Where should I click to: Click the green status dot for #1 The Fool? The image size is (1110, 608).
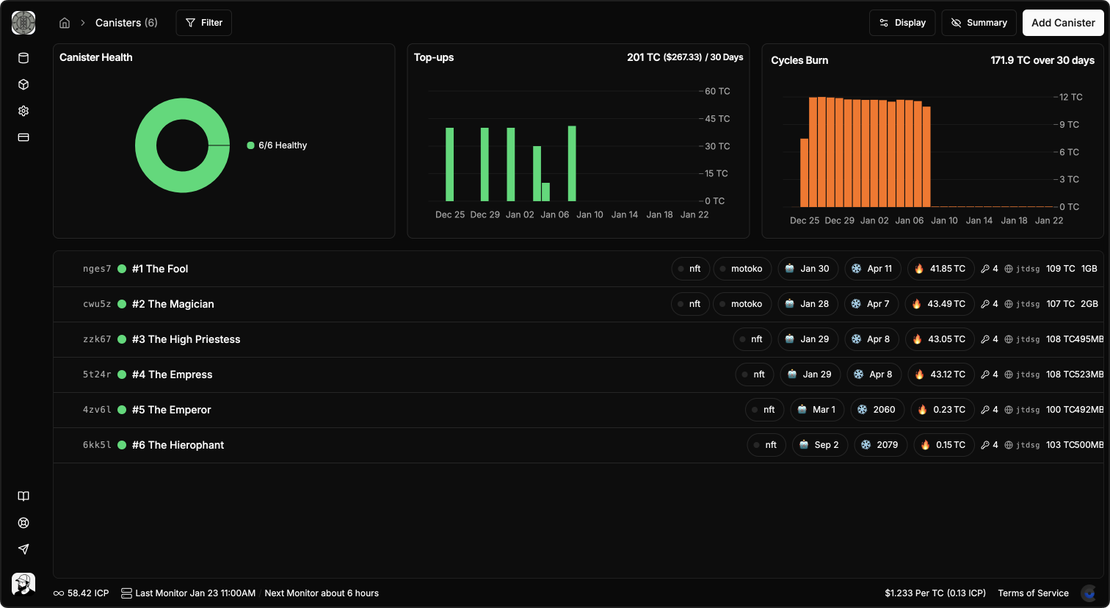pyautogui.click(x=122, y=269)
